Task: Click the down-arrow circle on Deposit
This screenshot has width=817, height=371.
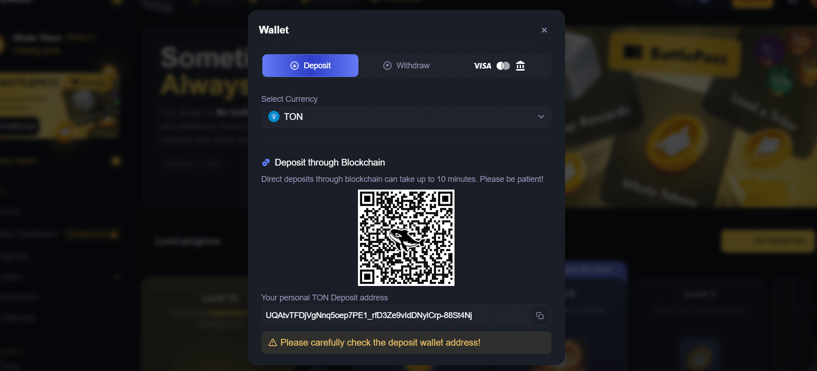Action: (295, 66)
